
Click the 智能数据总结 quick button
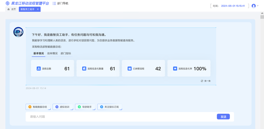(38, 107)
